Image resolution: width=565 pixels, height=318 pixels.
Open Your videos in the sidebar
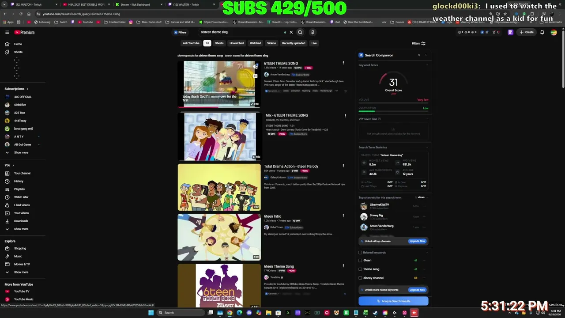tap(21, 213)
